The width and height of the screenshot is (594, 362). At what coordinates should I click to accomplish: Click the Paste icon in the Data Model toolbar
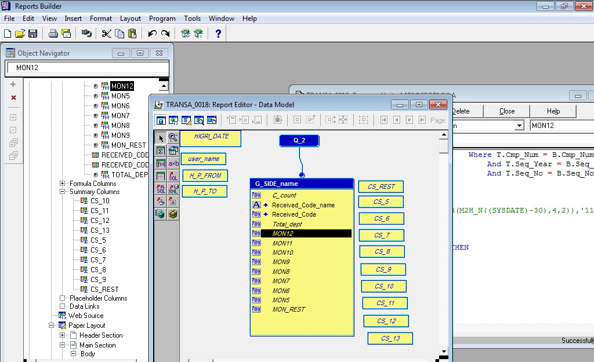pos(277,119)
